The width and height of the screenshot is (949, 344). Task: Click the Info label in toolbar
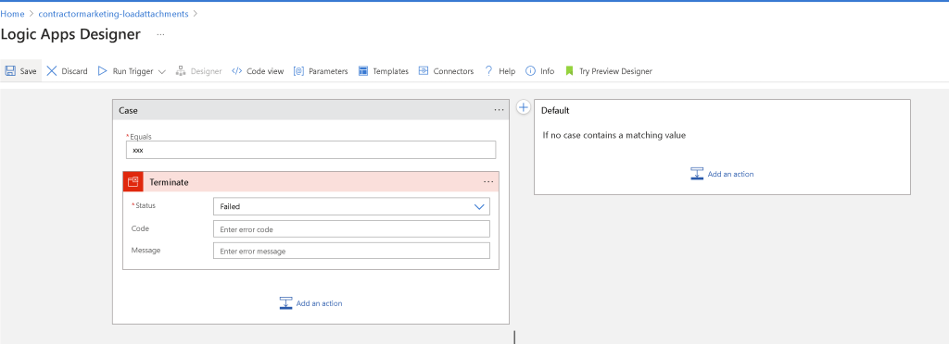547,71
